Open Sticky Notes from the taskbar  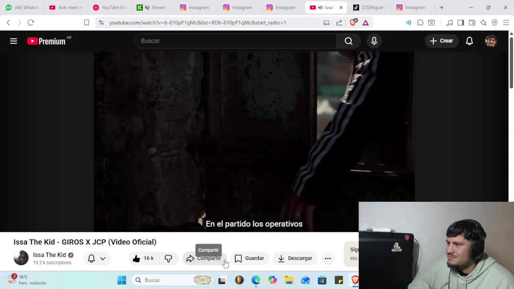pyautogui.click(x=339, y=280)
